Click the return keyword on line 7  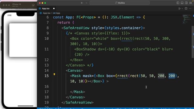64,22
